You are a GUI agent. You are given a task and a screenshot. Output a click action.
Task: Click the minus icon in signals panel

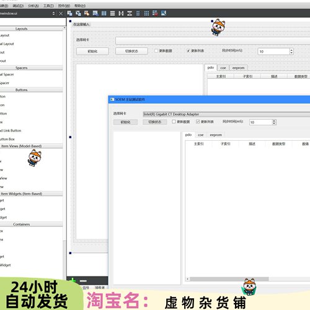click(x=83, y=281)
